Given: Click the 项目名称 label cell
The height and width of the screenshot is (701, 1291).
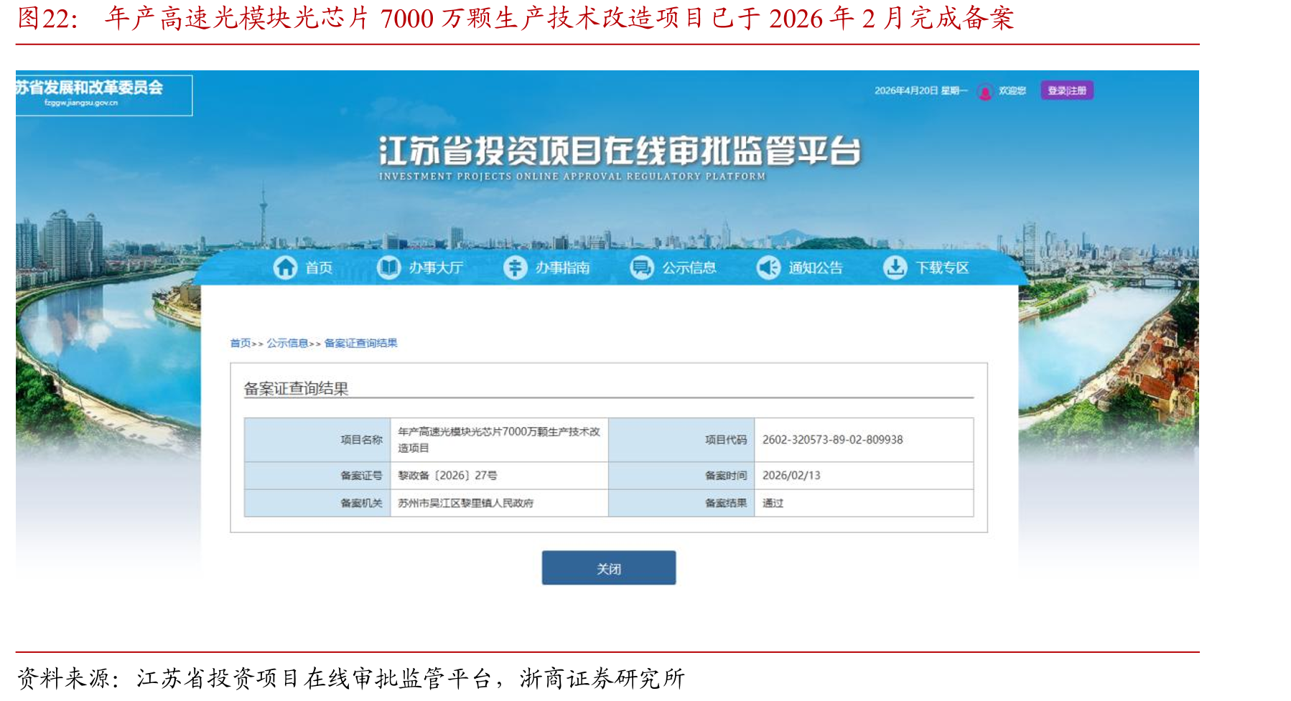Looking at the screenshot, I should [317, 440].
